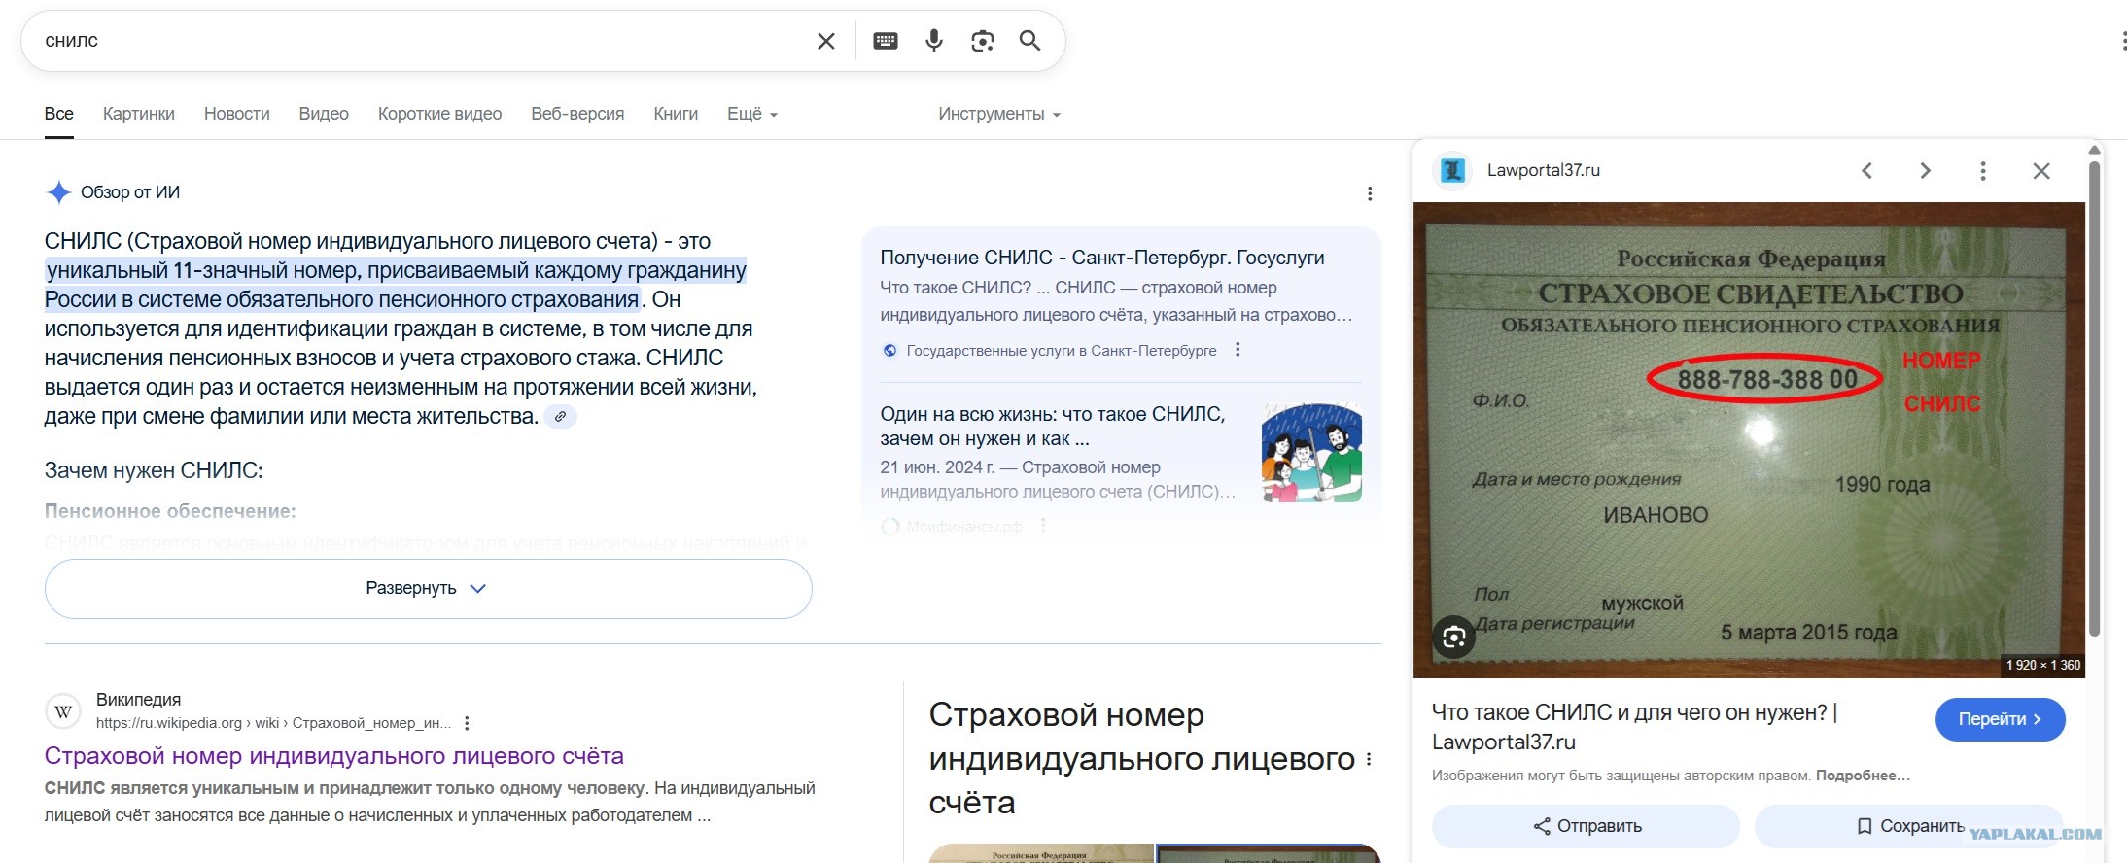2127x863 pixels.
Task: Open source link chip after AI overview paragraph
Action: tap(560, 417)
